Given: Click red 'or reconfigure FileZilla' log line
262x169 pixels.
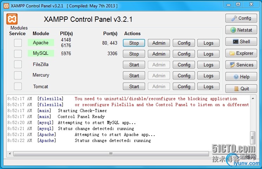Looking at the screenshot, I should tap(162, 105).
